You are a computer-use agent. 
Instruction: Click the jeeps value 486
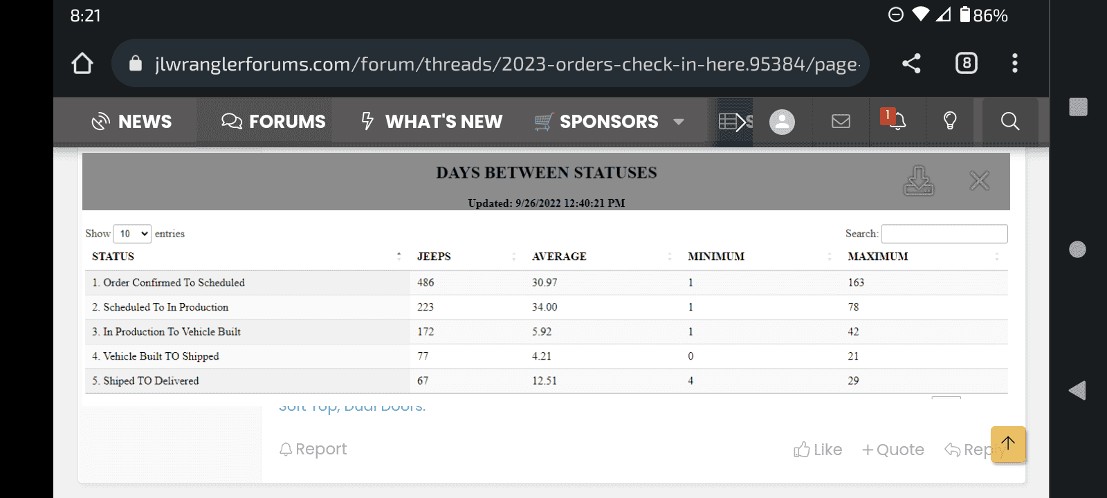[x=426, y=283]
